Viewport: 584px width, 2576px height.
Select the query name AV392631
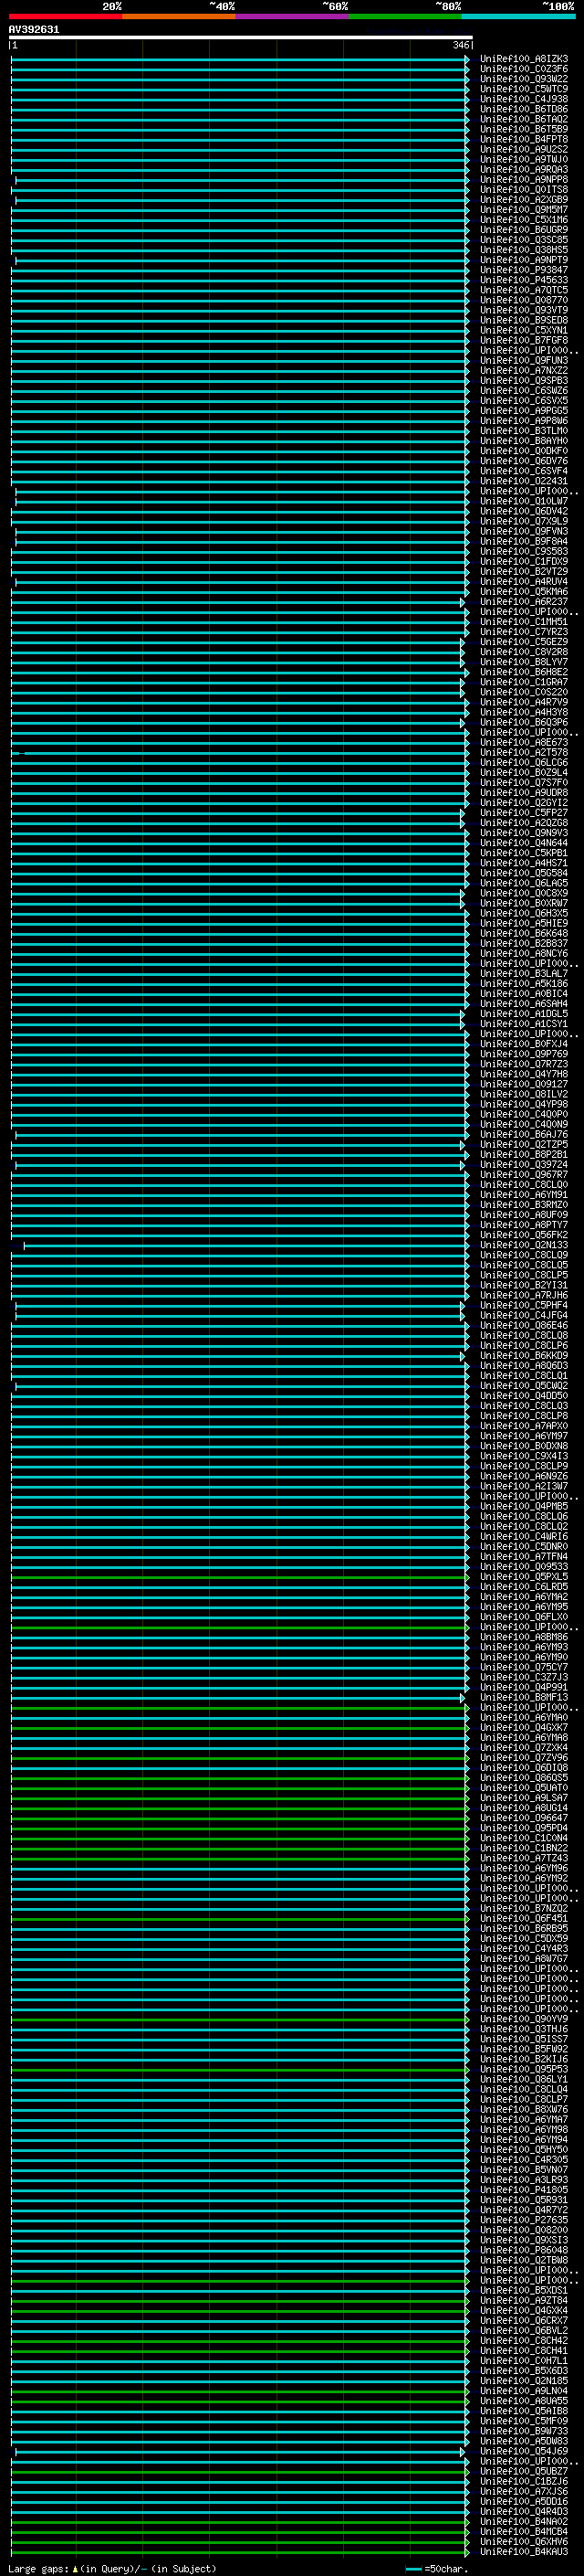pyautogui.click(x=34, y=30)
